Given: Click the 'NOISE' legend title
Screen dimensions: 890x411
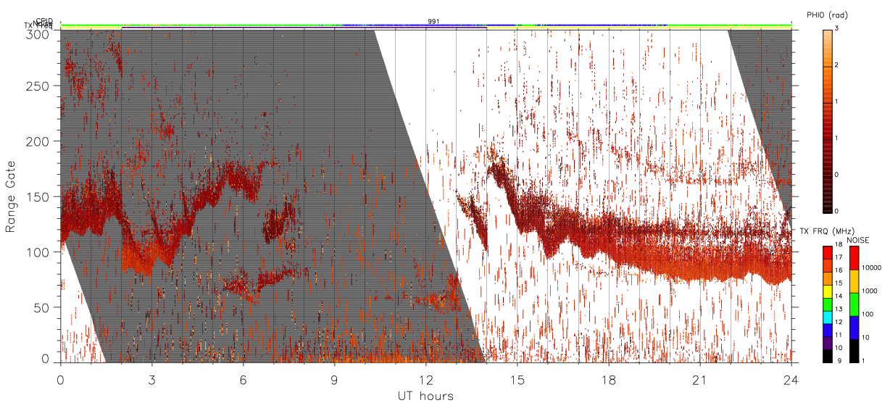Looking at the screenshot, I should [x=858, y=240].
